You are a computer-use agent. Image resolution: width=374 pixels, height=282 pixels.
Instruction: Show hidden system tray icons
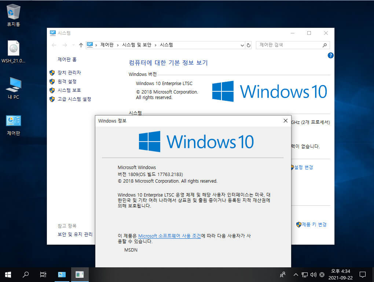click(296, 275)
